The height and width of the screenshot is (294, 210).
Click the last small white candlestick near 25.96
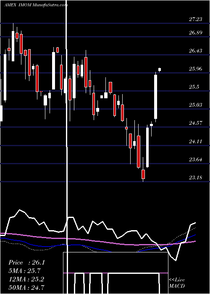160,70
